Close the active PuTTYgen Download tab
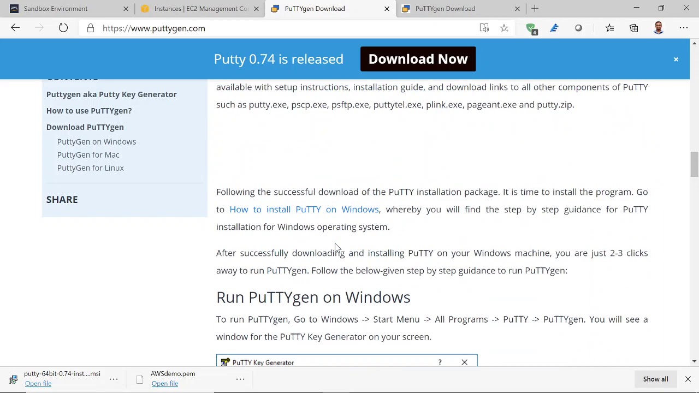Screen dimensions: 699x393 coord(387,9)
